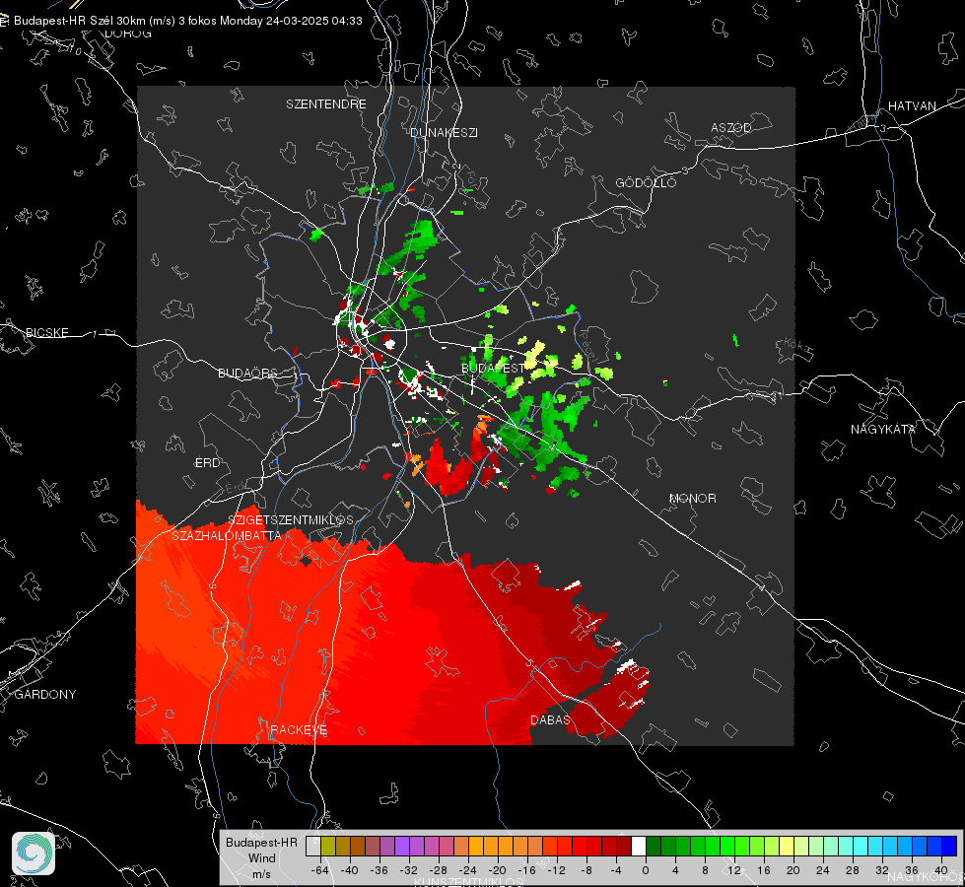The width and height of the screenshot is (965, 887).
Task: Click the SZENTENDRE city label
Action: pyautogui.click(x=326, y=104)
